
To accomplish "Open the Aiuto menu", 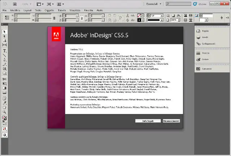I will [x=100, y=10].
